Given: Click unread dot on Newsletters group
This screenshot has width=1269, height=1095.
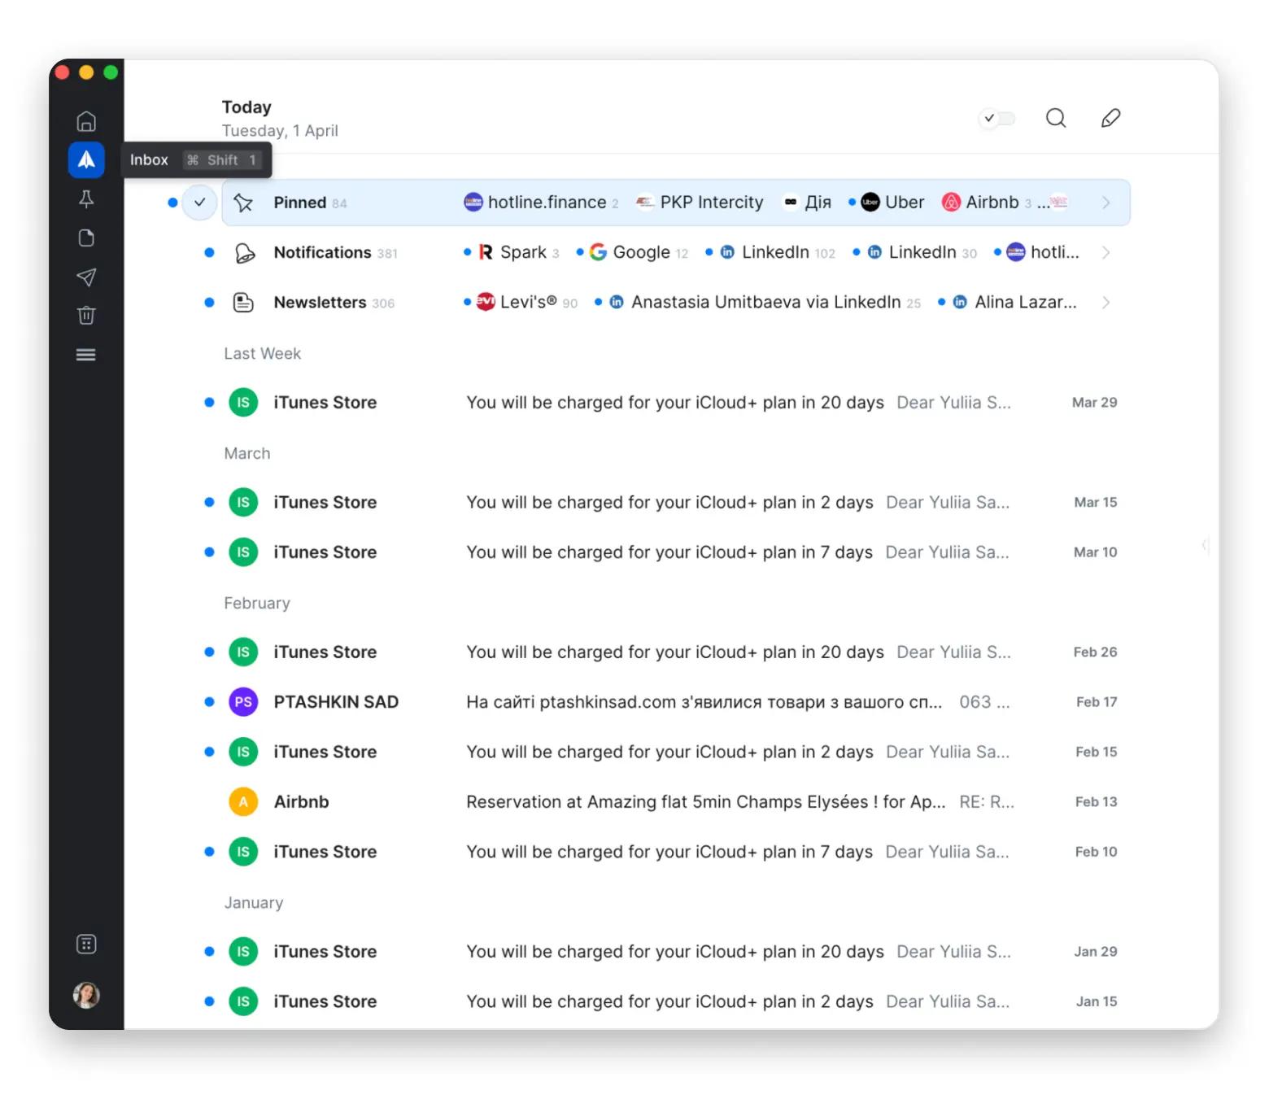Looking at the screenshot, I should [x=209, y=303].
